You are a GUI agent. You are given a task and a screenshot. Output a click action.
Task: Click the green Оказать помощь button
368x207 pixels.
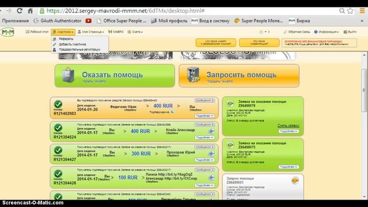tap(115, 76)
